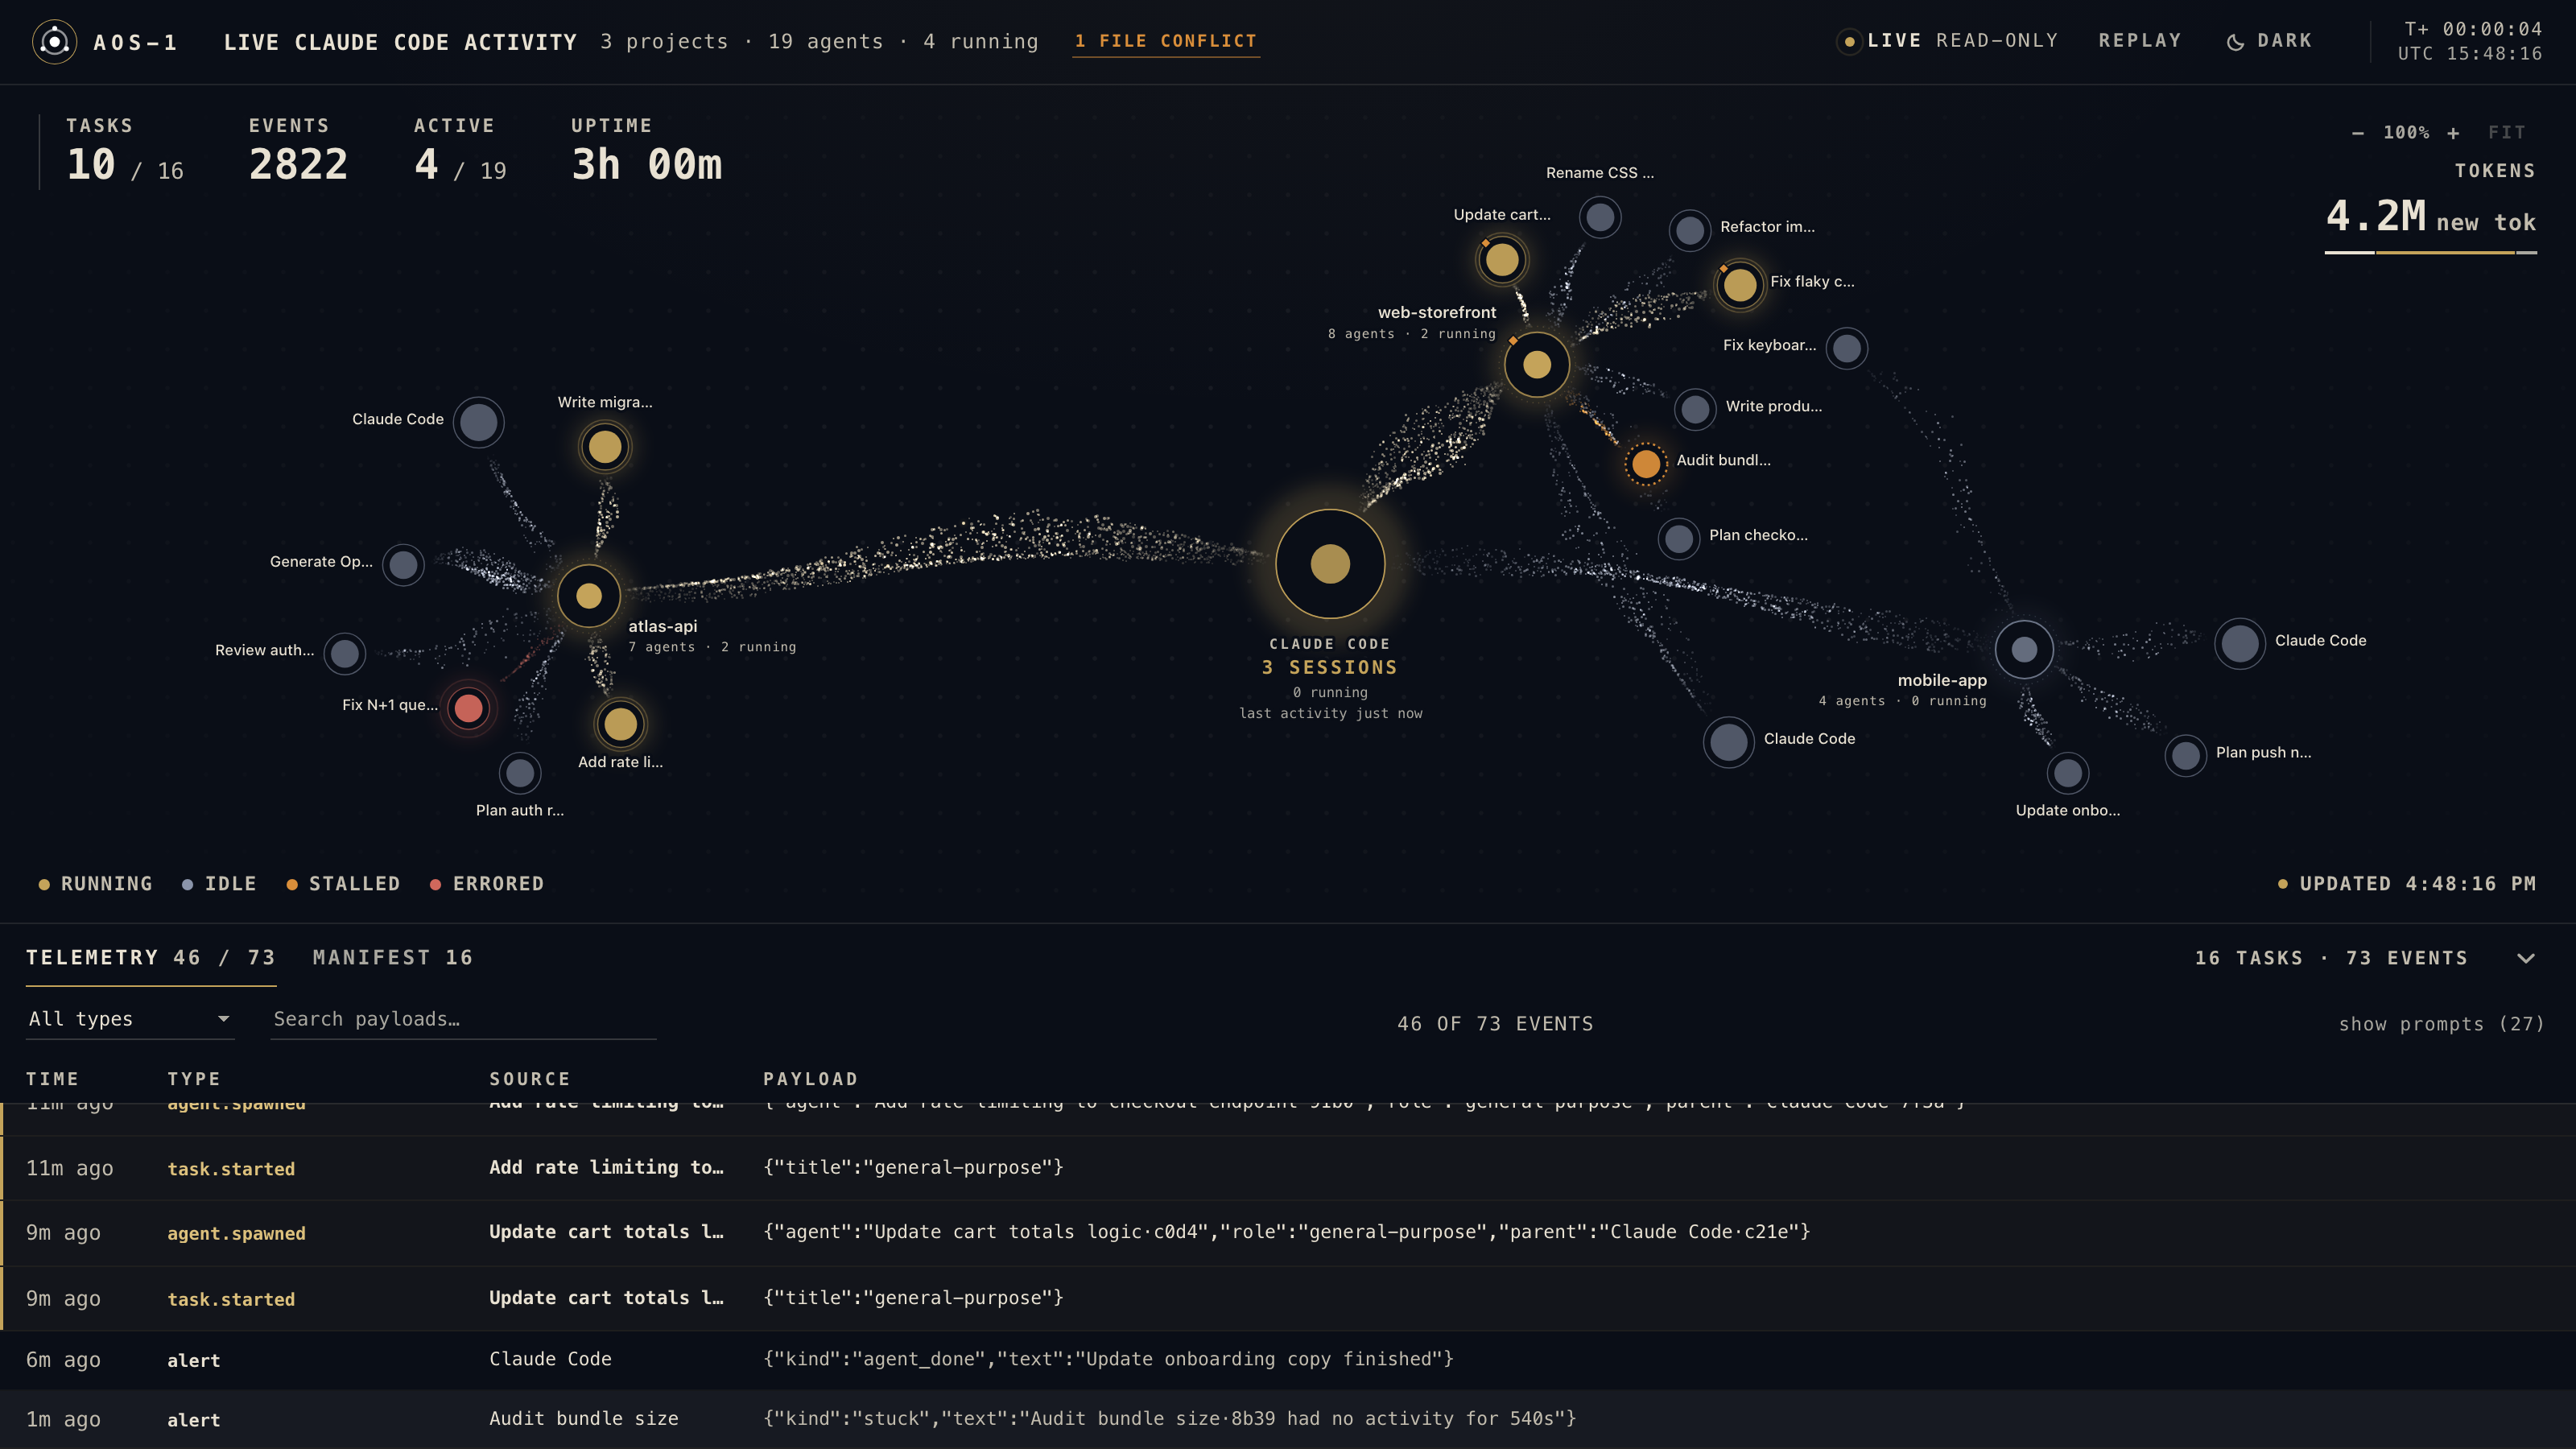The width and height of the screenshot is (2576, 1449).
Task: Select Claude Code node near atlas-api
Action: 478,423
